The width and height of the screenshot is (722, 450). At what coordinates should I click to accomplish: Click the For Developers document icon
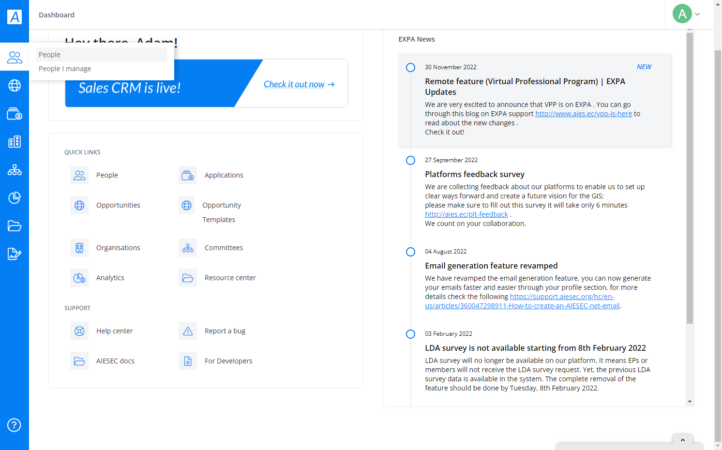(x=188, y=361)
